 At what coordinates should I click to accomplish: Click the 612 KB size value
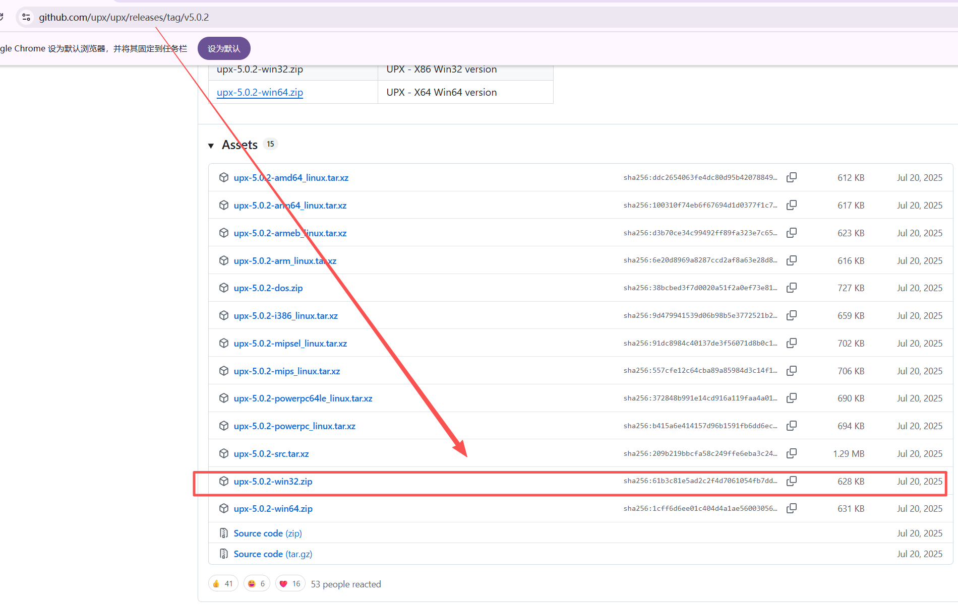tap(851, 178)
